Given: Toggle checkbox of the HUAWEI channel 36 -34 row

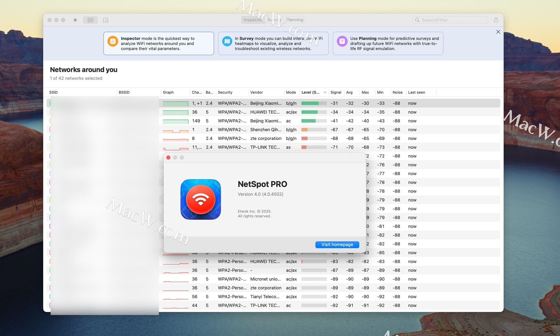Looking at the screenshot, I should (50, 112).
